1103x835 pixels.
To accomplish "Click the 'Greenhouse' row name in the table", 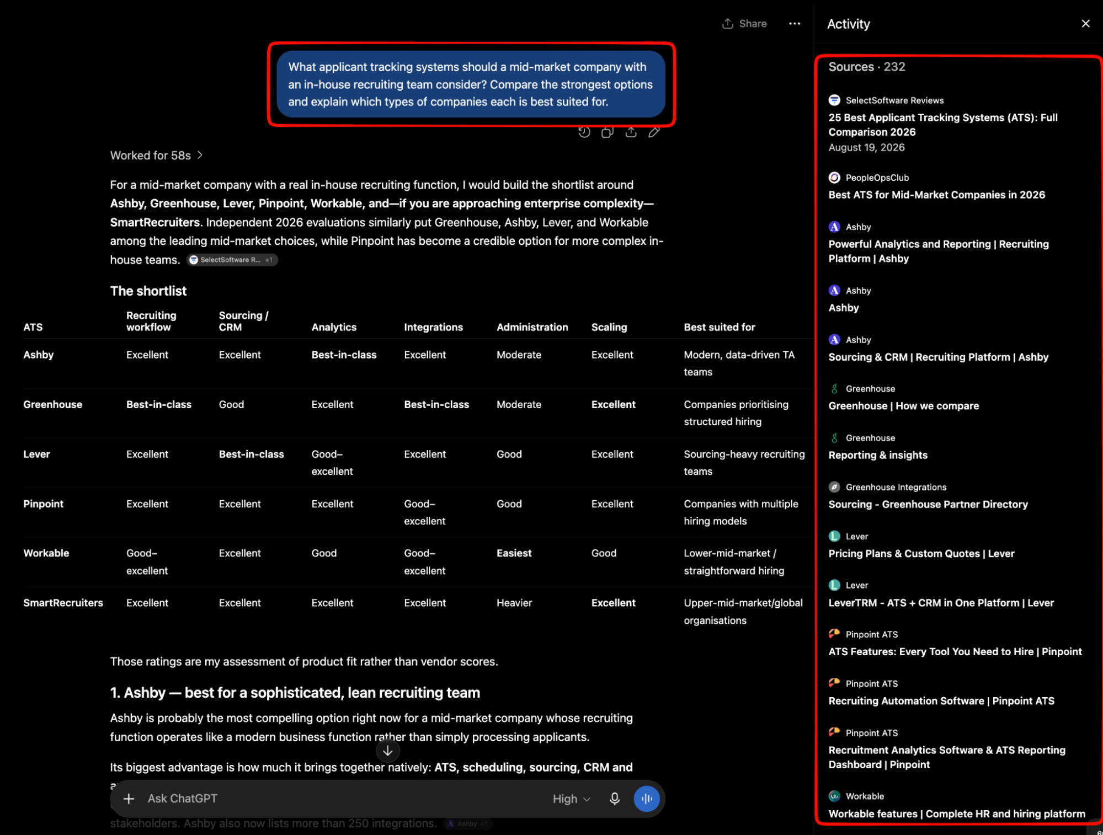I will click(52, 404).
